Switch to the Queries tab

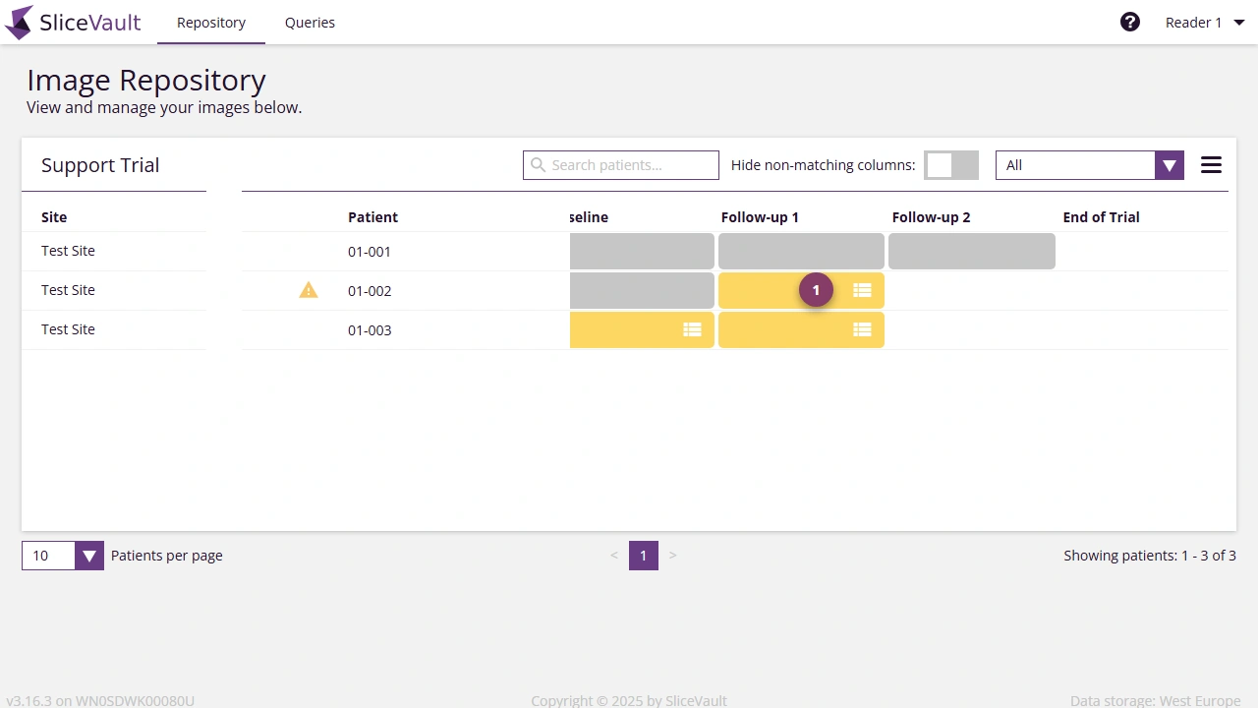310,22
